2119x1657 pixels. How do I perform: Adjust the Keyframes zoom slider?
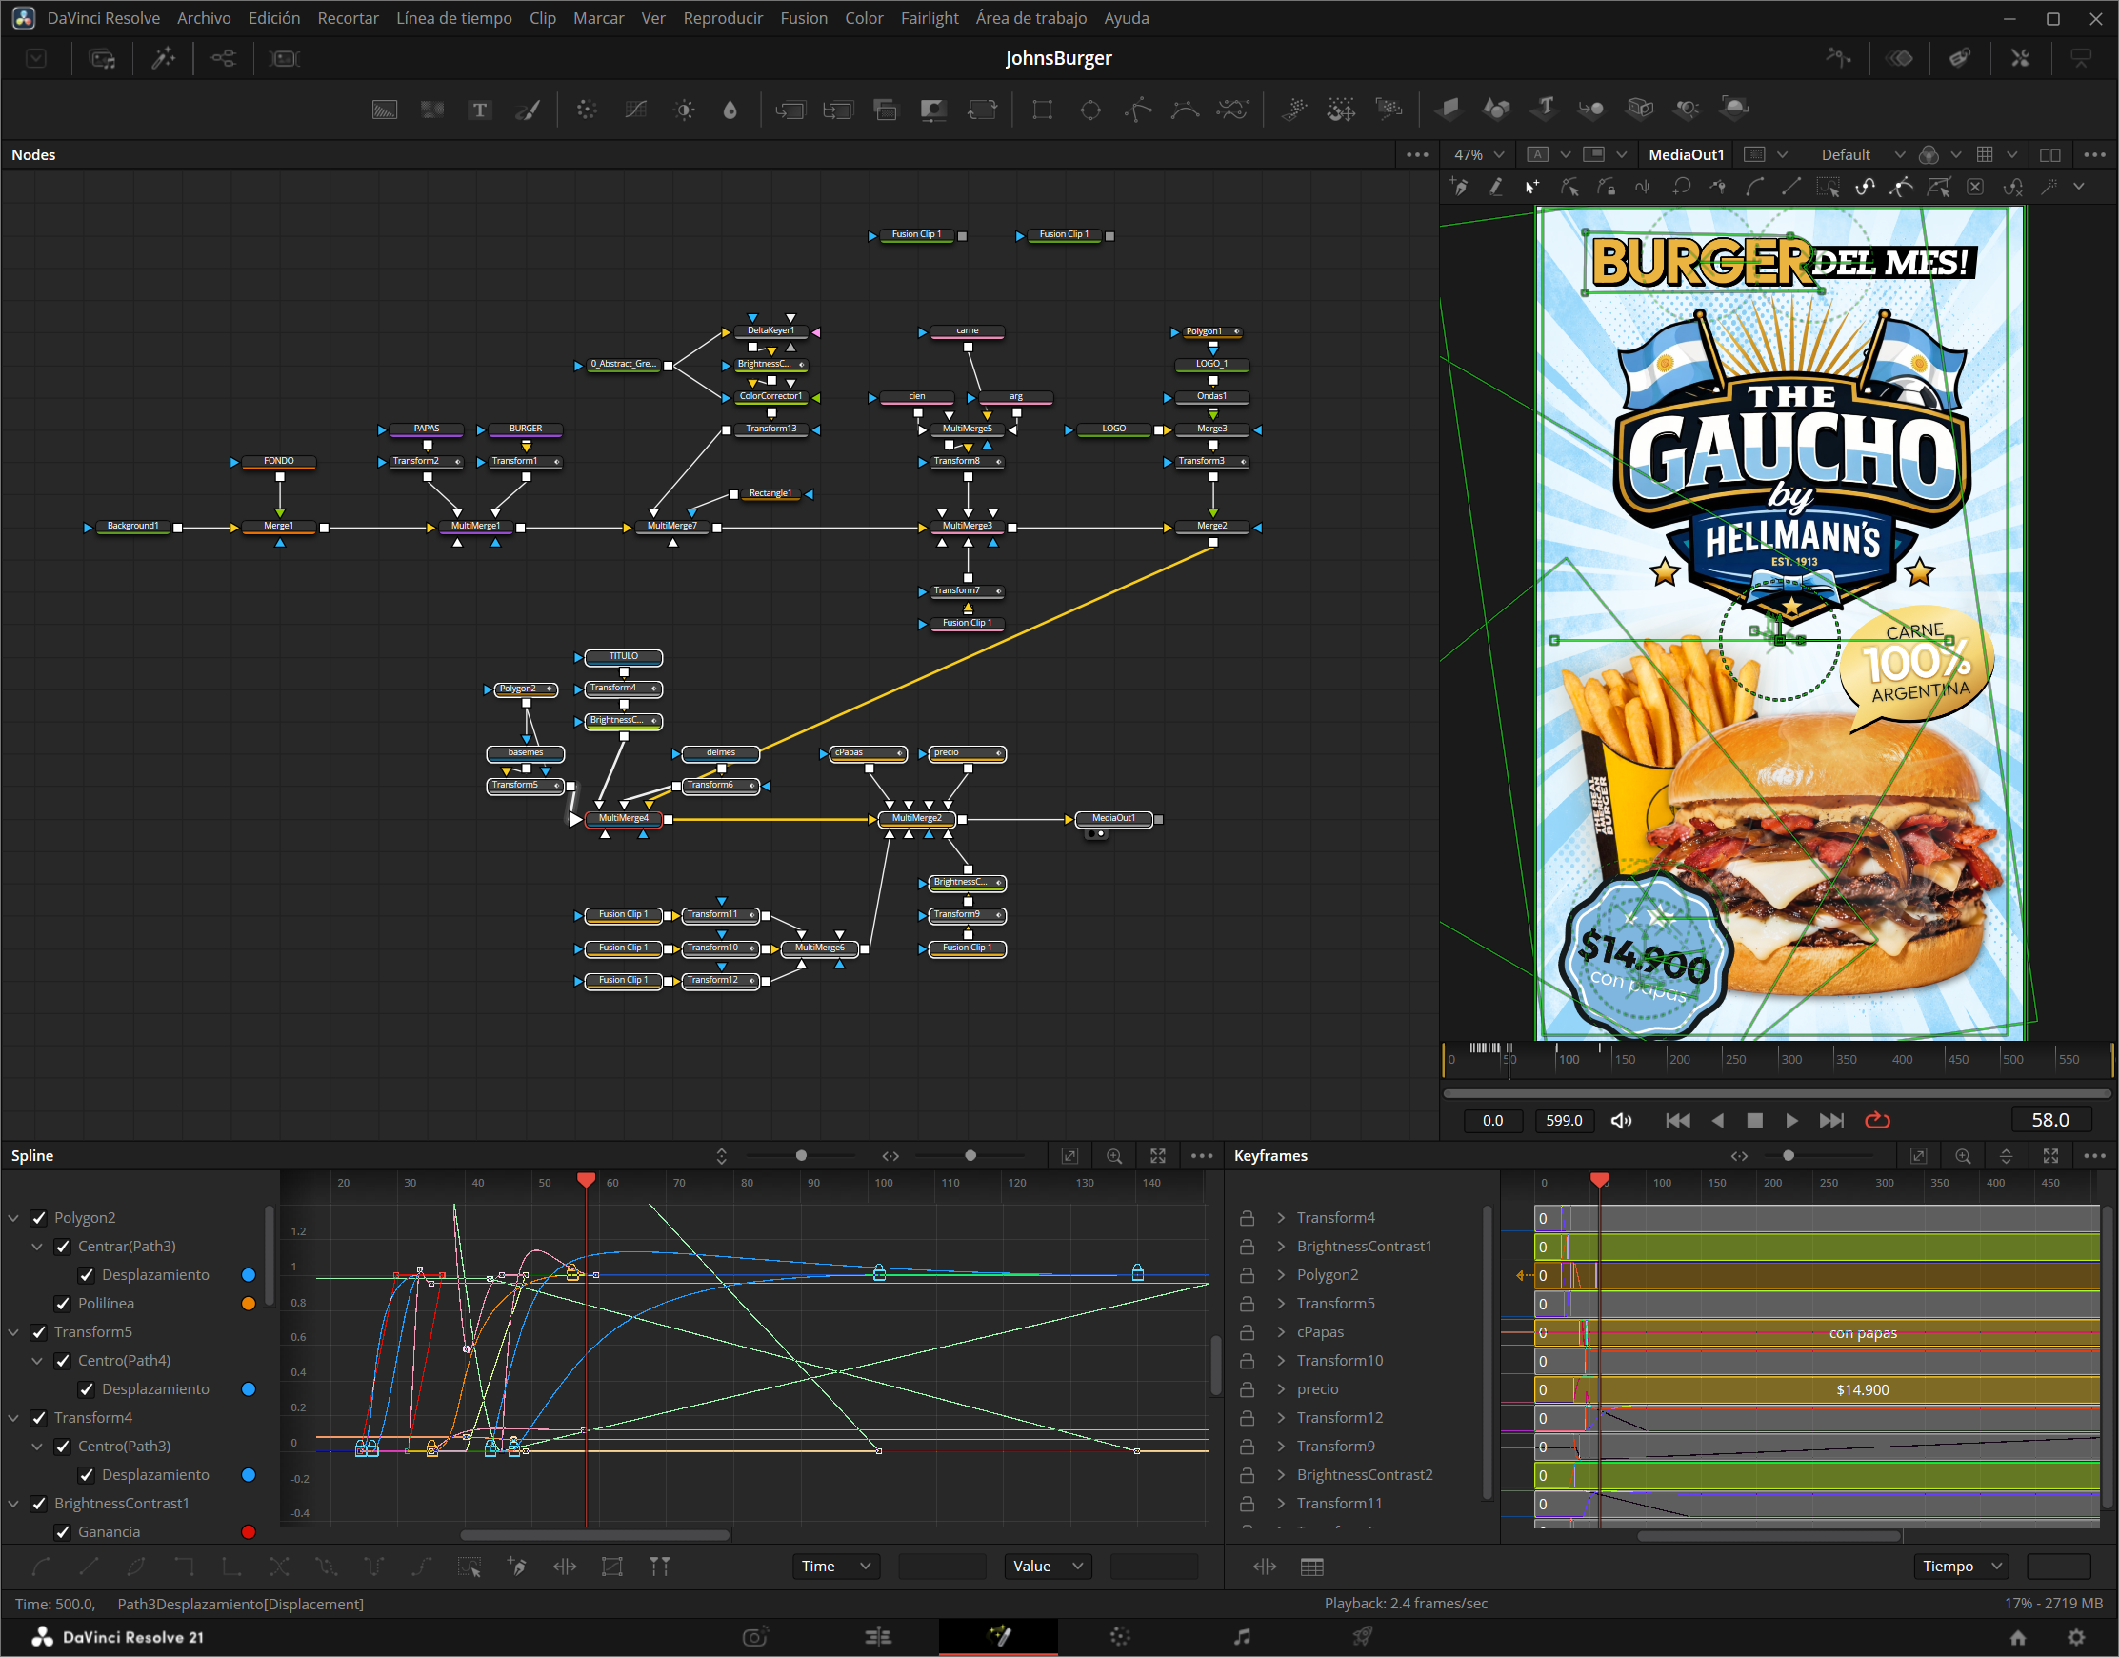click(x=1789, y=1155)
